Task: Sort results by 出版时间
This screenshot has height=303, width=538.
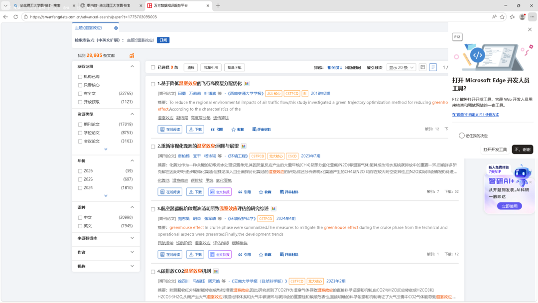Action: click(x=353, y=68)
